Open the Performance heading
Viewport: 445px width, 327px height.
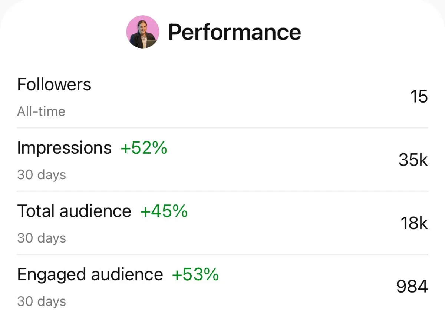coord(234,32)
